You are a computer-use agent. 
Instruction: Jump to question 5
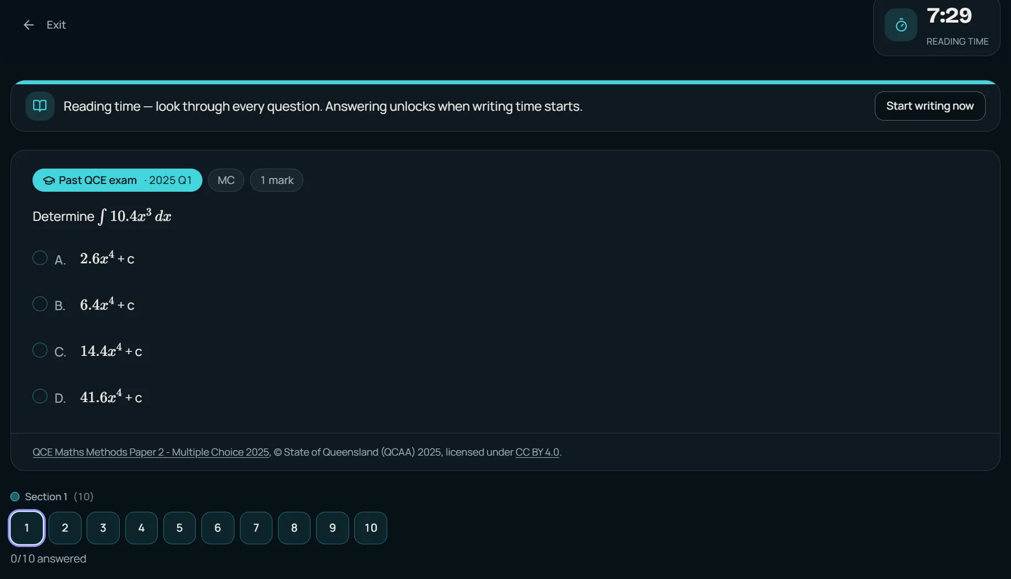pos(179,528)
